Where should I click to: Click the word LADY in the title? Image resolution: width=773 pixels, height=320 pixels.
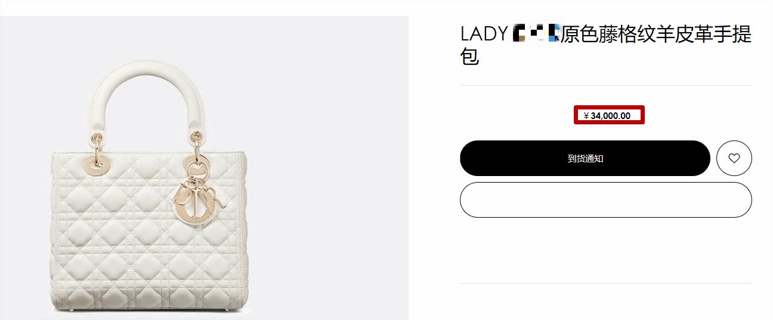coord(484,34)
